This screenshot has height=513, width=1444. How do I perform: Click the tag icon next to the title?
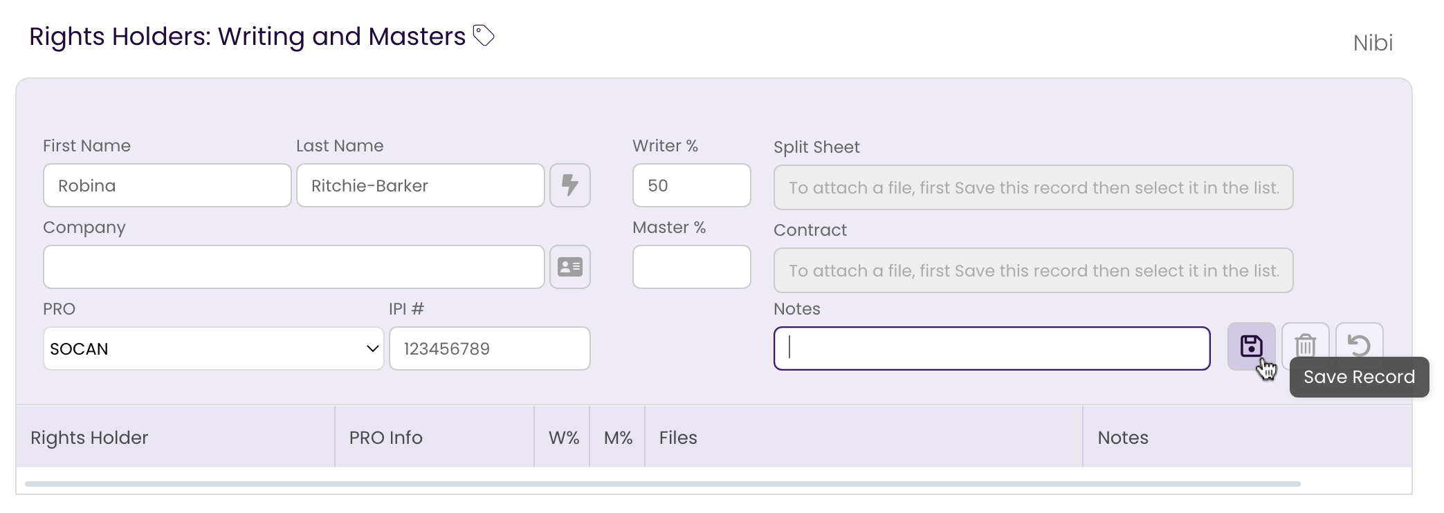click(x=484, y=35)
